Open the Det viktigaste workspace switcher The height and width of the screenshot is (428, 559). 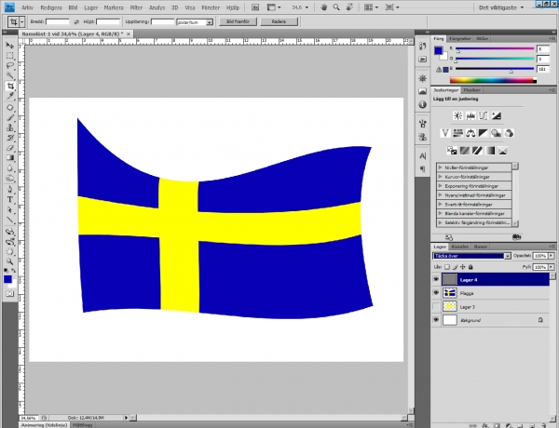click(501, 7)
